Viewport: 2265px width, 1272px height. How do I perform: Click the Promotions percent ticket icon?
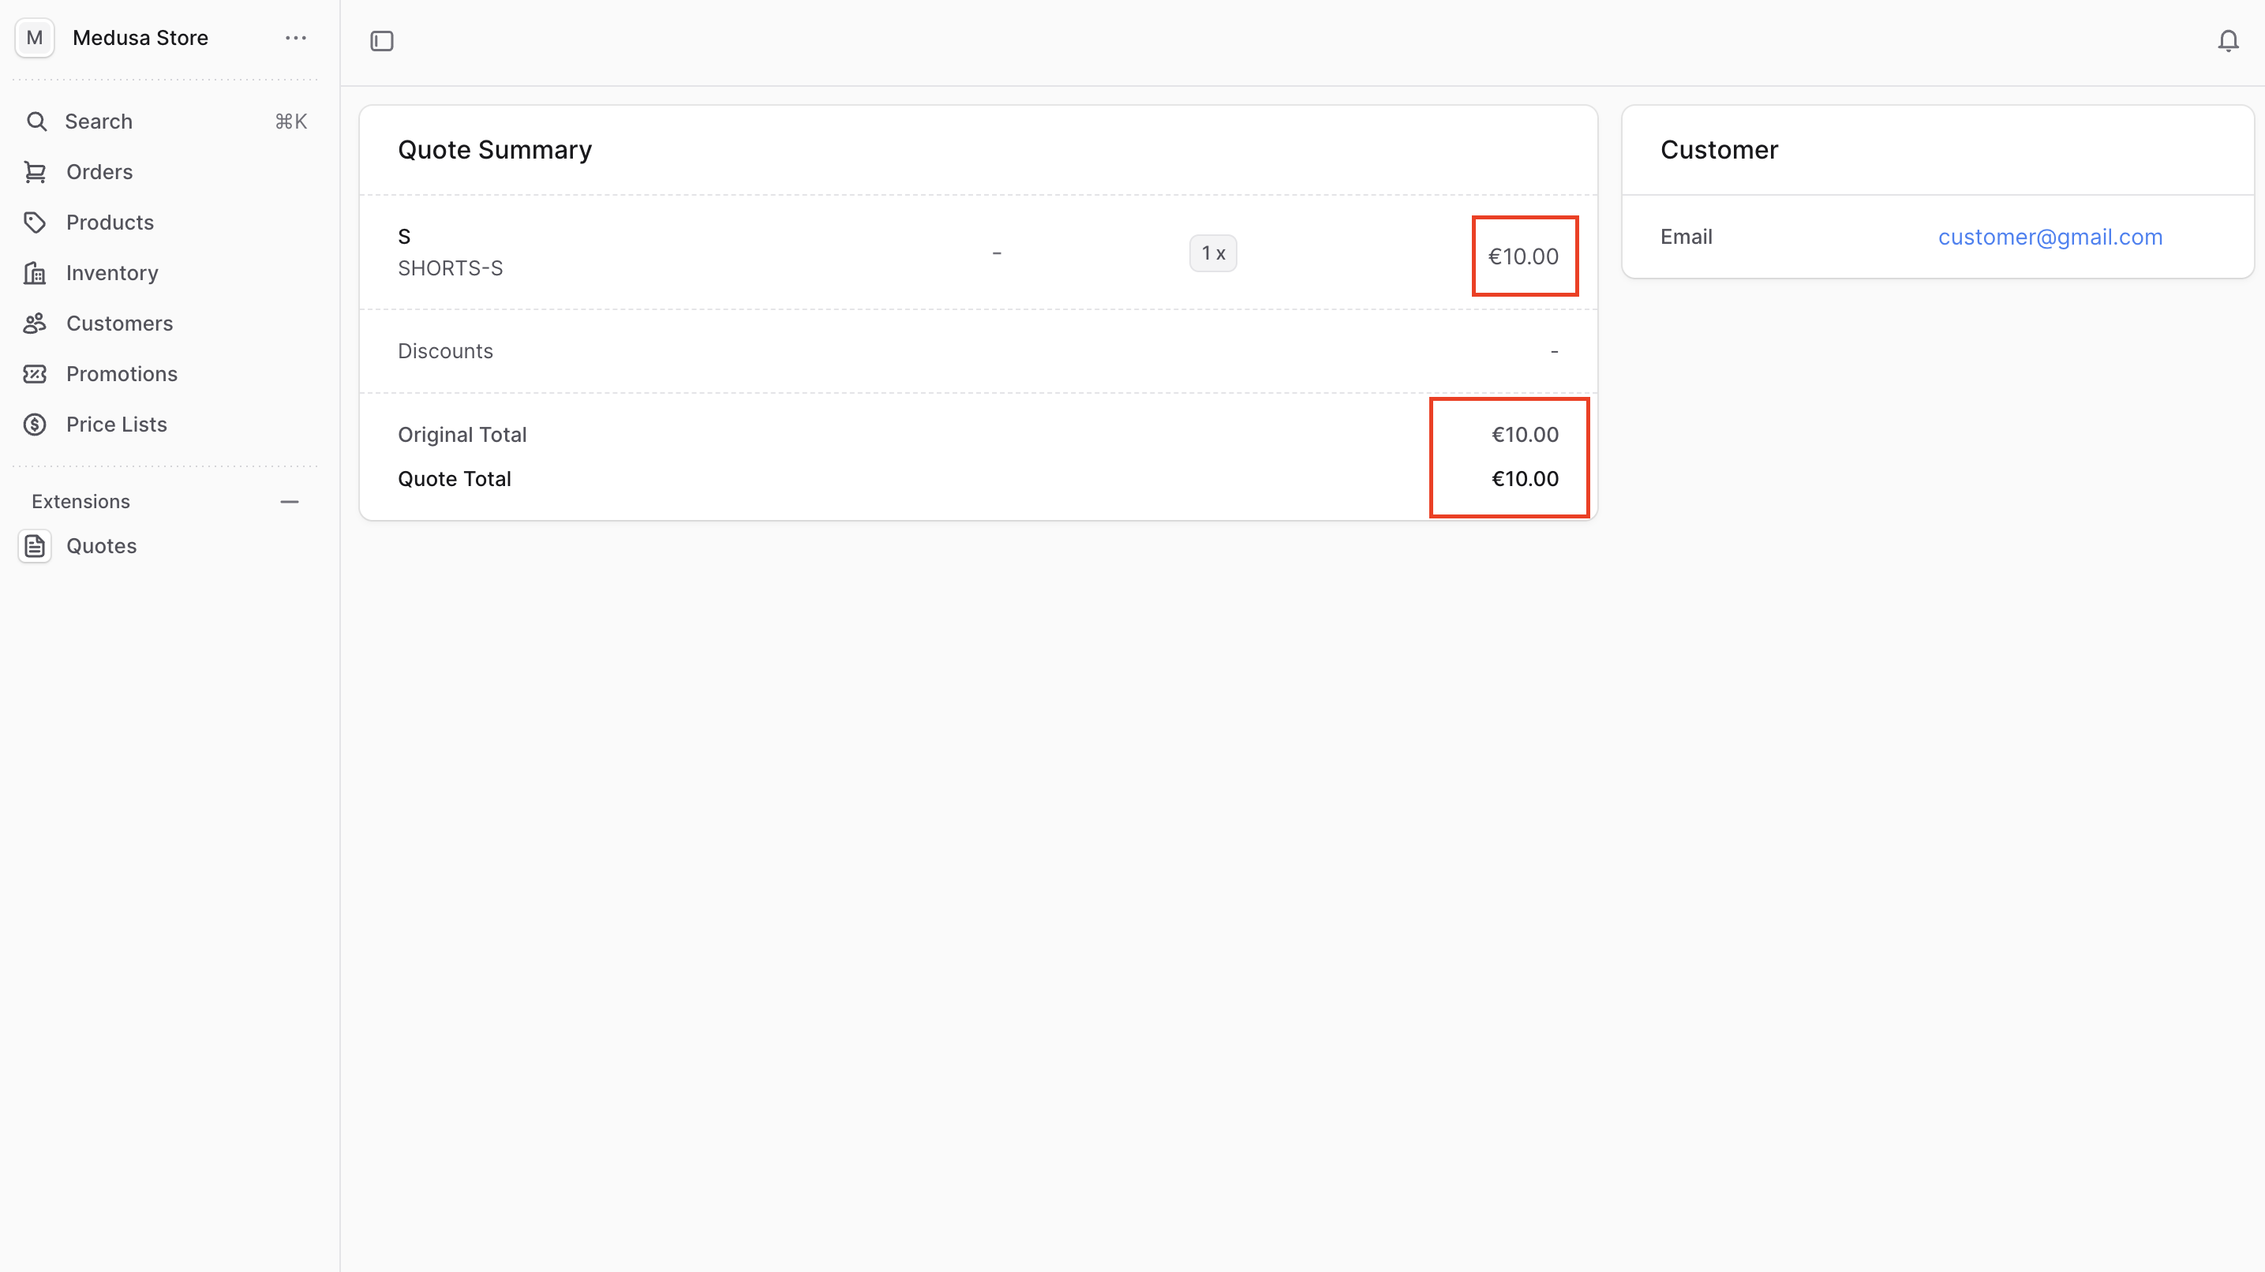pyautogui.click(x=36, y=375)
